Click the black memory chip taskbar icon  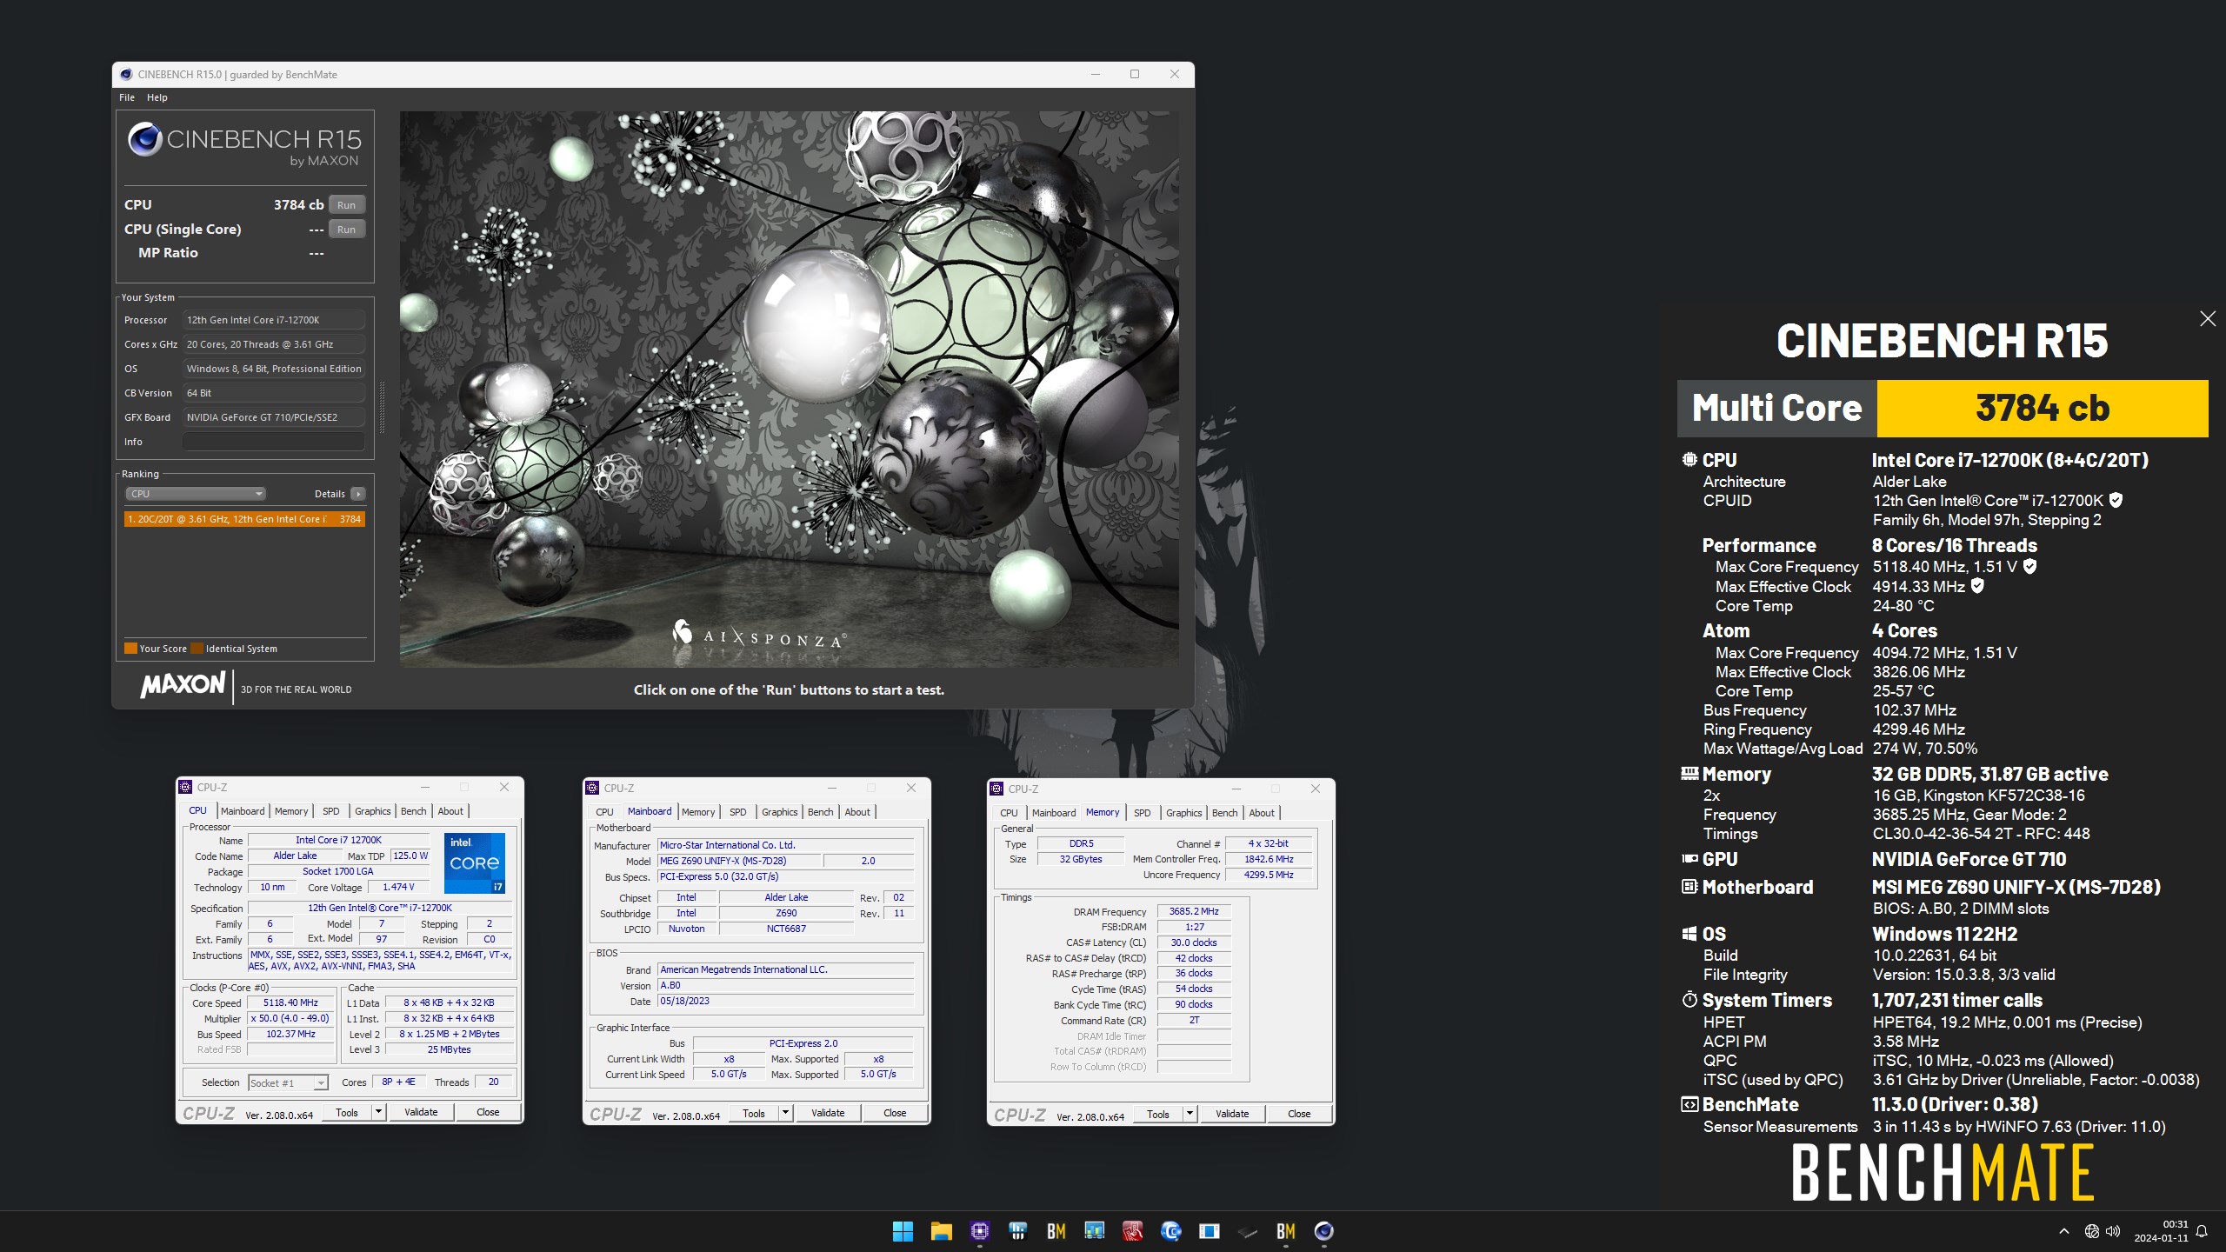[1247, 1231]
